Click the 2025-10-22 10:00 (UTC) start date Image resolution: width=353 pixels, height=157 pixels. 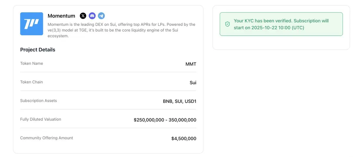278,28
